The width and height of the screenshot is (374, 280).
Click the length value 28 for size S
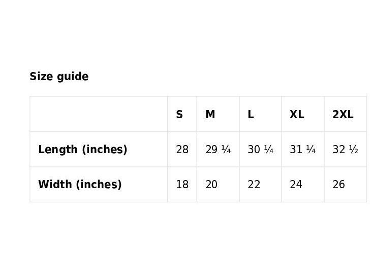[x=182, y=150]
